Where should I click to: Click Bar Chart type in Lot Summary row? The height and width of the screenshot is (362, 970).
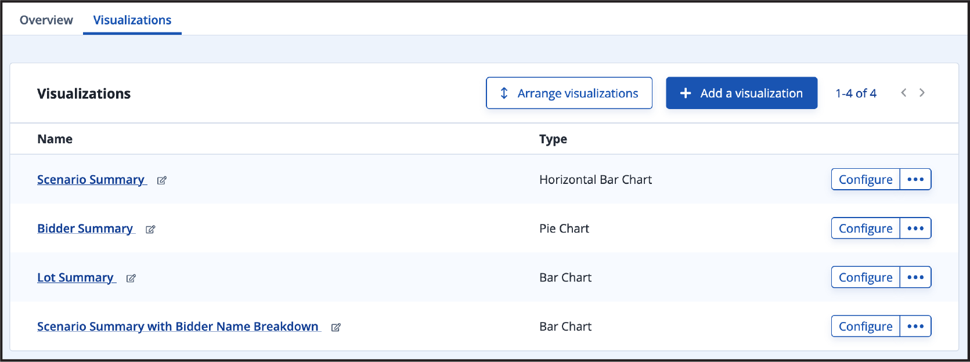pyautogui.click(x=565, y=277)
